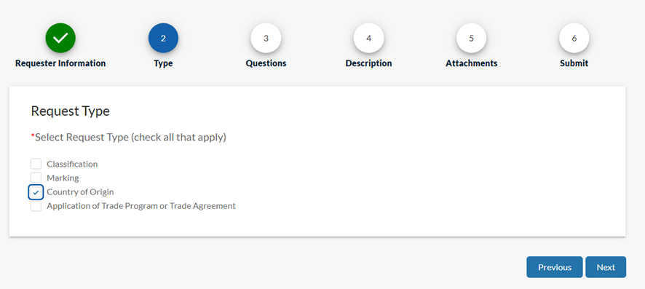Enable the Marking checkbox
Image resolution: width=645 pixels, height=289 pixels.
point(36,178)
